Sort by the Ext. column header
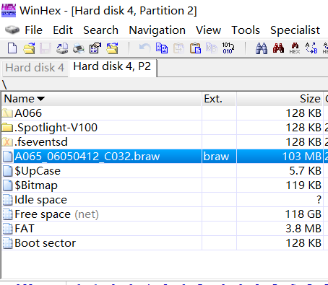The image size is (328, 285). (213, 99)
